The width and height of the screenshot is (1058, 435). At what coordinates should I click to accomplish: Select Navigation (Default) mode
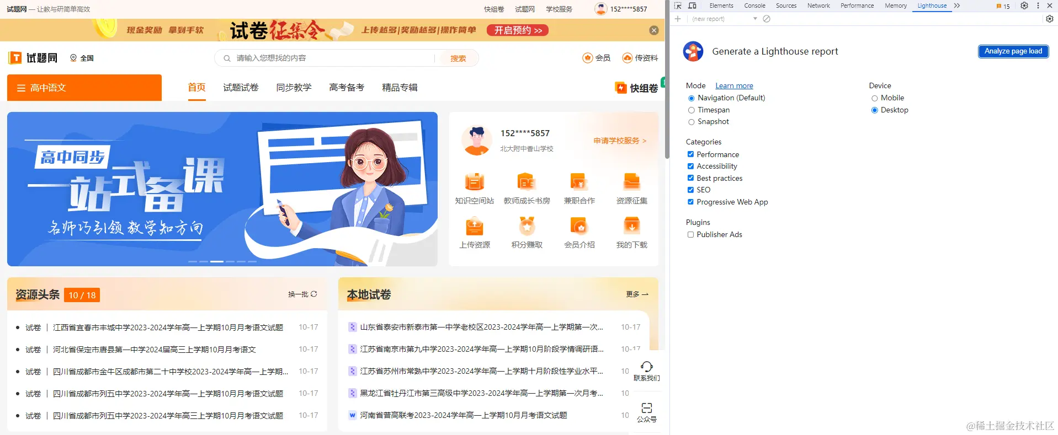(691, 98)
